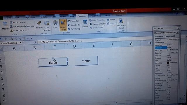Screen dimensions: 187x105
Task: Select column C header
Action: point(55,47)
